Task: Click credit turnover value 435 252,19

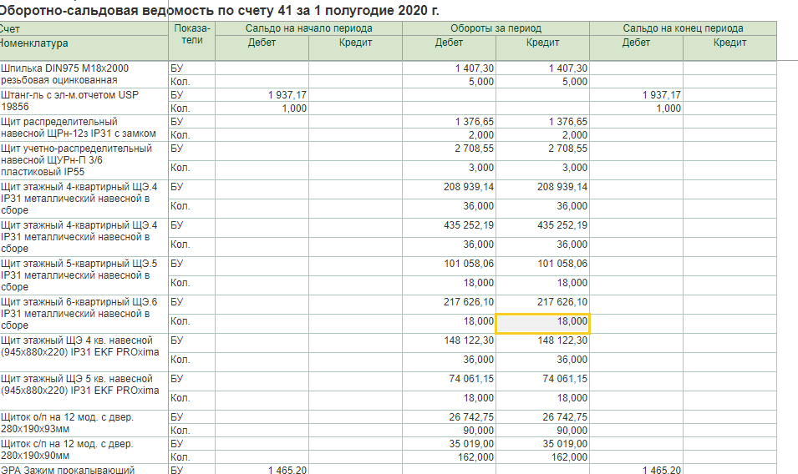Action: pyautogui.click(x=562, y=225)
